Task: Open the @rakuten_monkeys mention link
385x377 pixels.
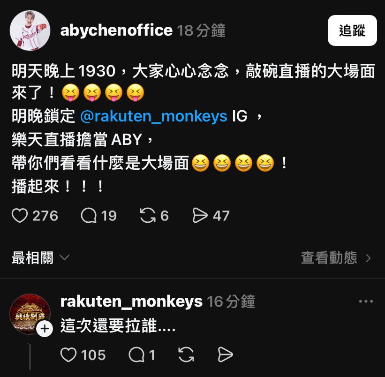Action: click(x=154, y=116)
